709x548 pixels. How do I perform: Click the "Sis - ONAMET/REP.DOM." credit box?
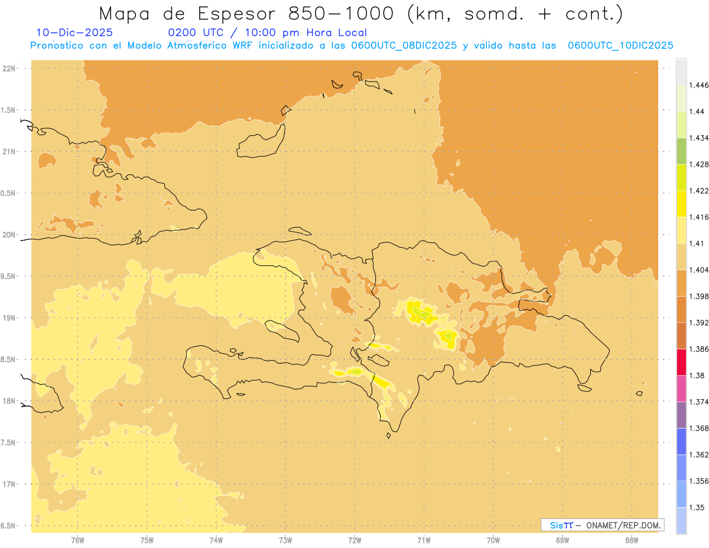click(603, 525)
